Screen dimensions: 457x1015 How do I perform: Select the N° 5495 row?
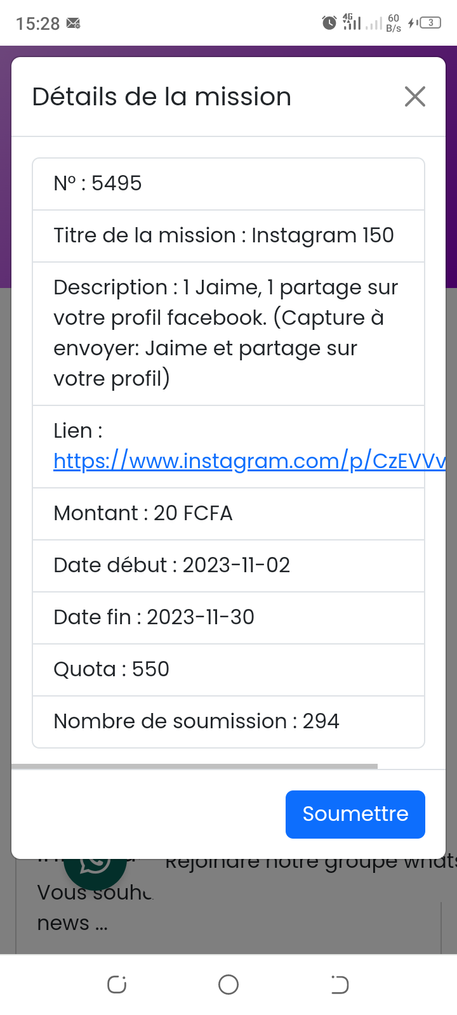click(x=228, y=184)
